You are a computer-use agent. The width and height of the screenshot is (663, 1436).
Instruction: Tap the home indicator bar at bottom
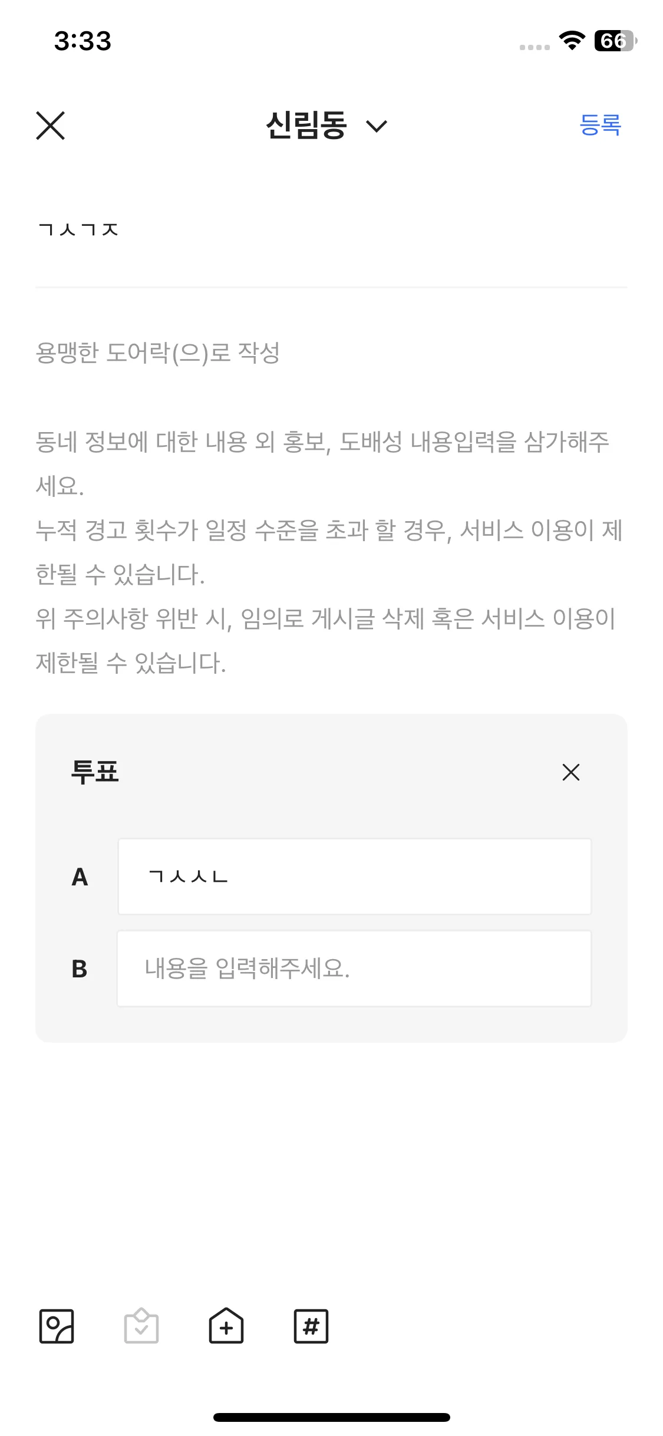[x=331, y=1417]
